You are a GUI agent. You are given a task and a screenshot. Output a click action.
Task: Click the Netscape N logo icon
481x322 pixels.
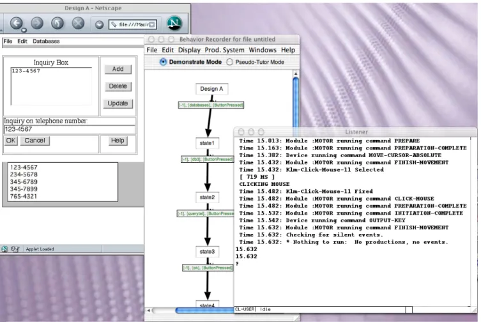(x=174, y=24)
